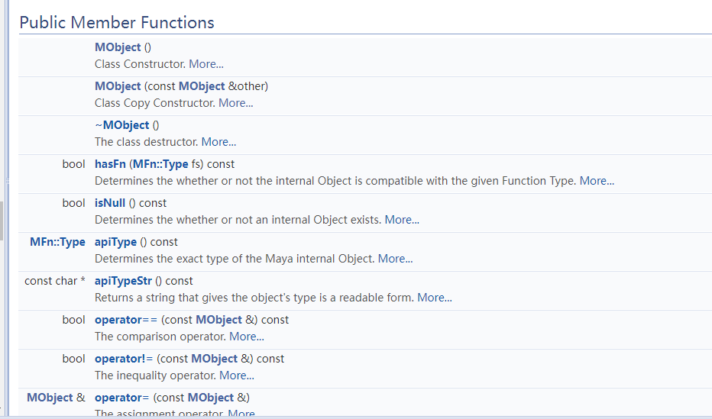
Task: Click More link for hasFn description
Action: point(597,181)
